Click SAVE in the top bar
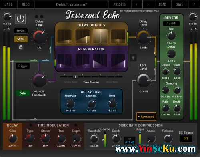The image size is (200, 157). tap(180, 4)
